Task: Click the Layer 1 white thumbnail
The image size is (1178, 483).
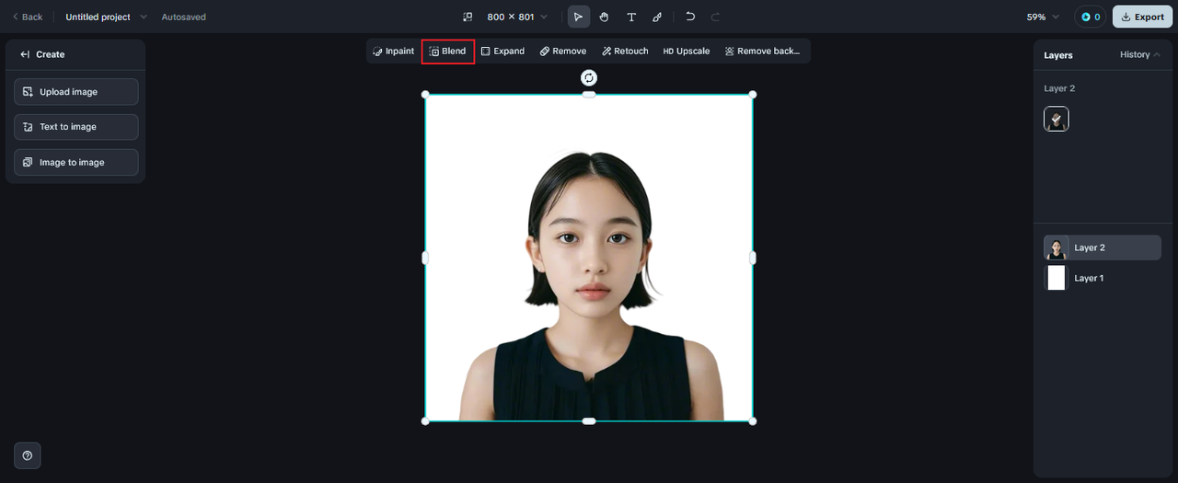Action: tap(1057, 278)
